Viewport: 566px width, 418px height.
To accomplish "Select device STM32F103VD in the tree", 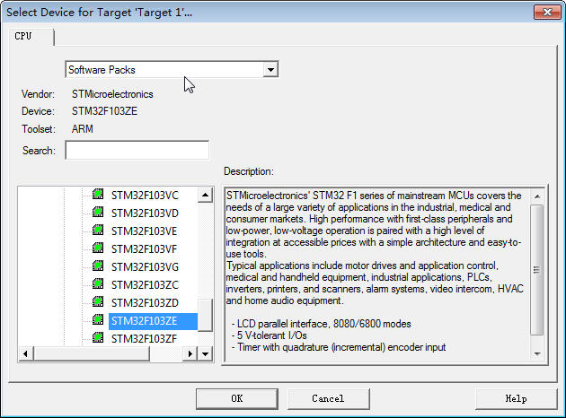I will click(x=145, y=213).
